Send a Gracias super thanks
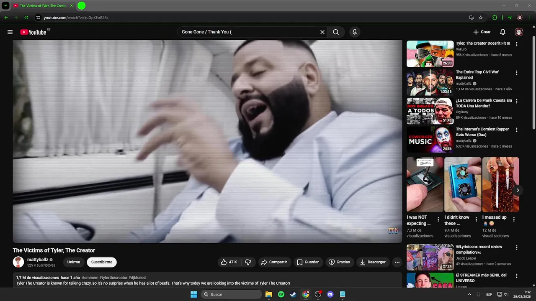The width and height of the screenshot is (536, 301). click(x=339, y=262)
